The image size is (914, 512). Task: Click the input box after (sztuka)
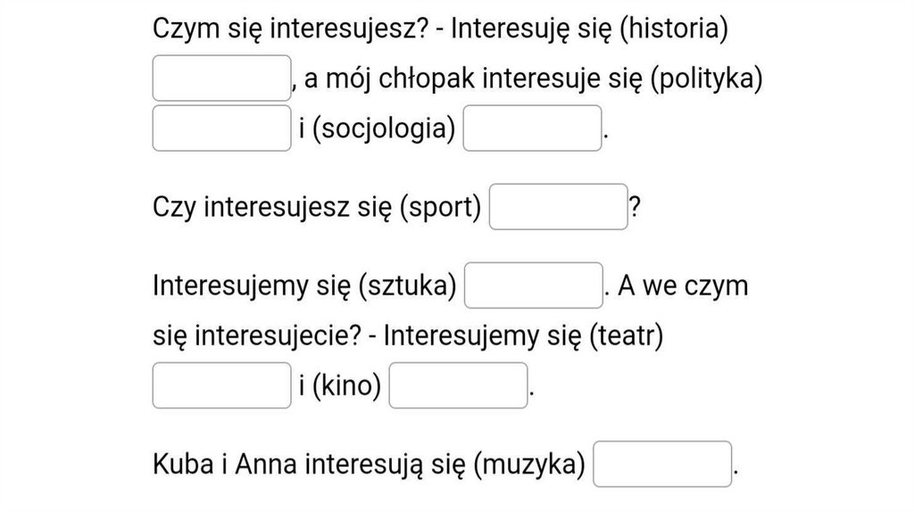[534, 285]
